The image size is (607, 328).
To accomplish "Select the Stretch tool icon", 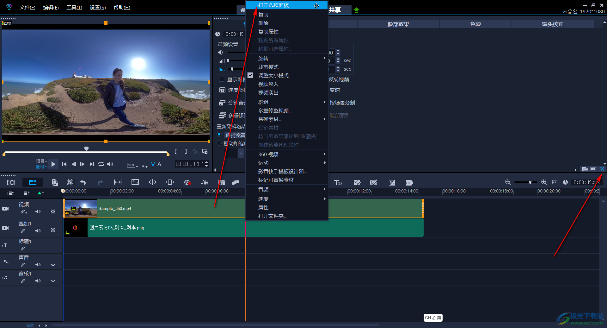I will 135,182.
